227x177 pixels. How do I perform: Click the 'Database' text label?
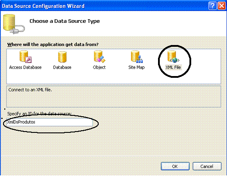62,67
